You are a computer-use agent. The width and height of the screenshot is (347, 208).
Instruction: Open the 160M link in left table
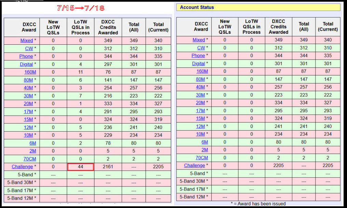click(x=30, y=72)
